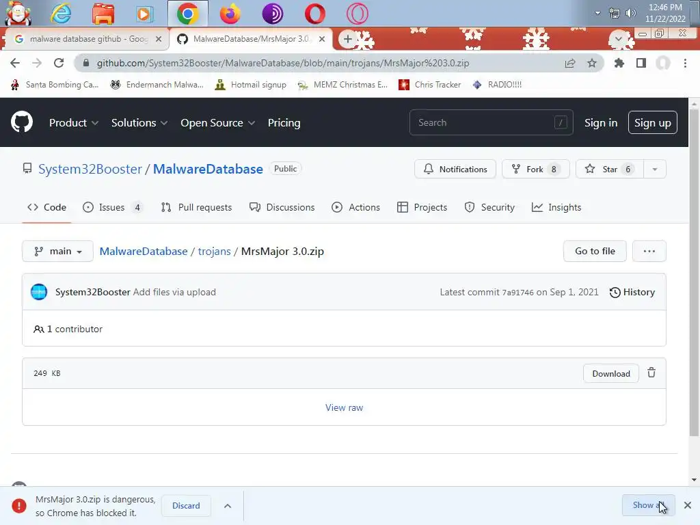Open the Discussions tab

(x=282, y=208)
